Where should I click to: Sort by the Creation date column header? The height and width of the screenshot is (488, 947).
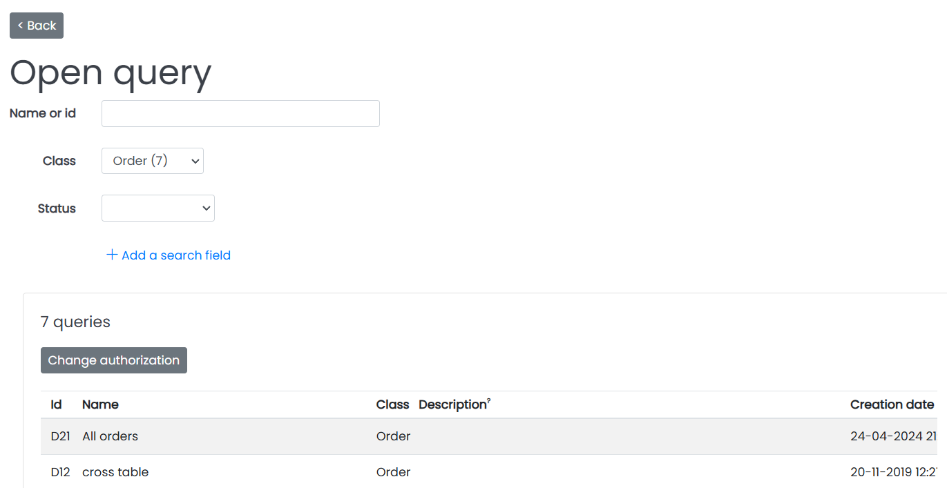892,404
